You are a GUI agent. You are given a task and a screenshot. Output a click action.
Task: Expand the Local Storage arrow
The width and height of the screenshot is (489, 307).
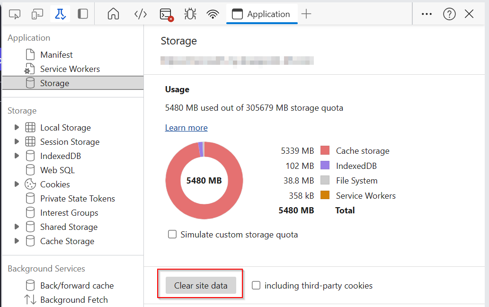point(17,127)
